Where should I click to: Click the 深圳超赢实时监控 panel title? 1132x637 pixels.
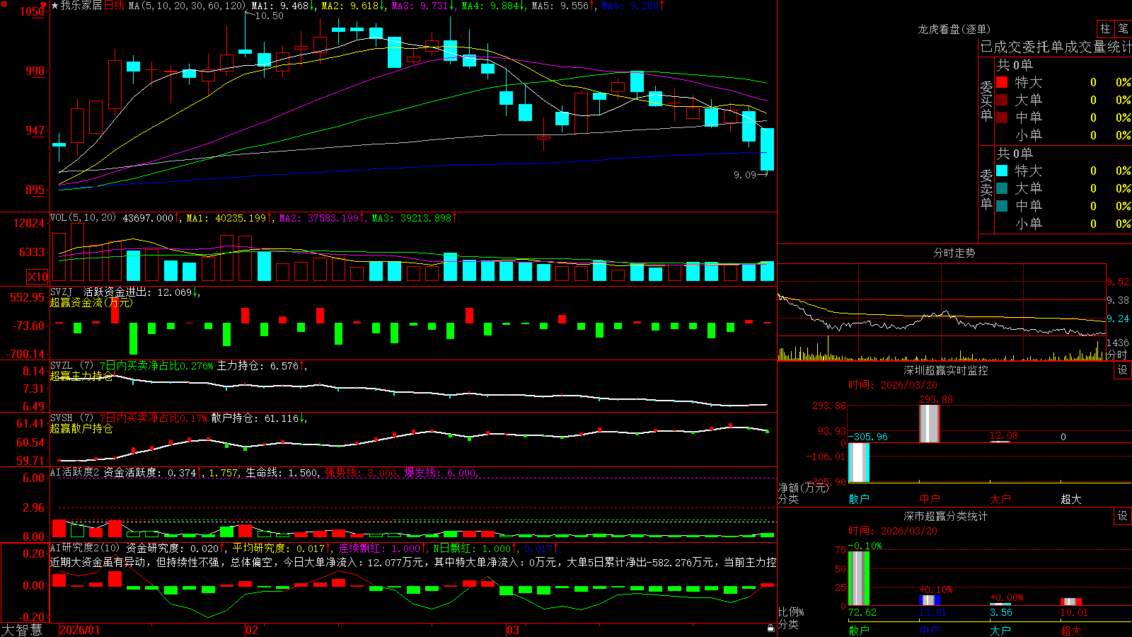(946, 370)
